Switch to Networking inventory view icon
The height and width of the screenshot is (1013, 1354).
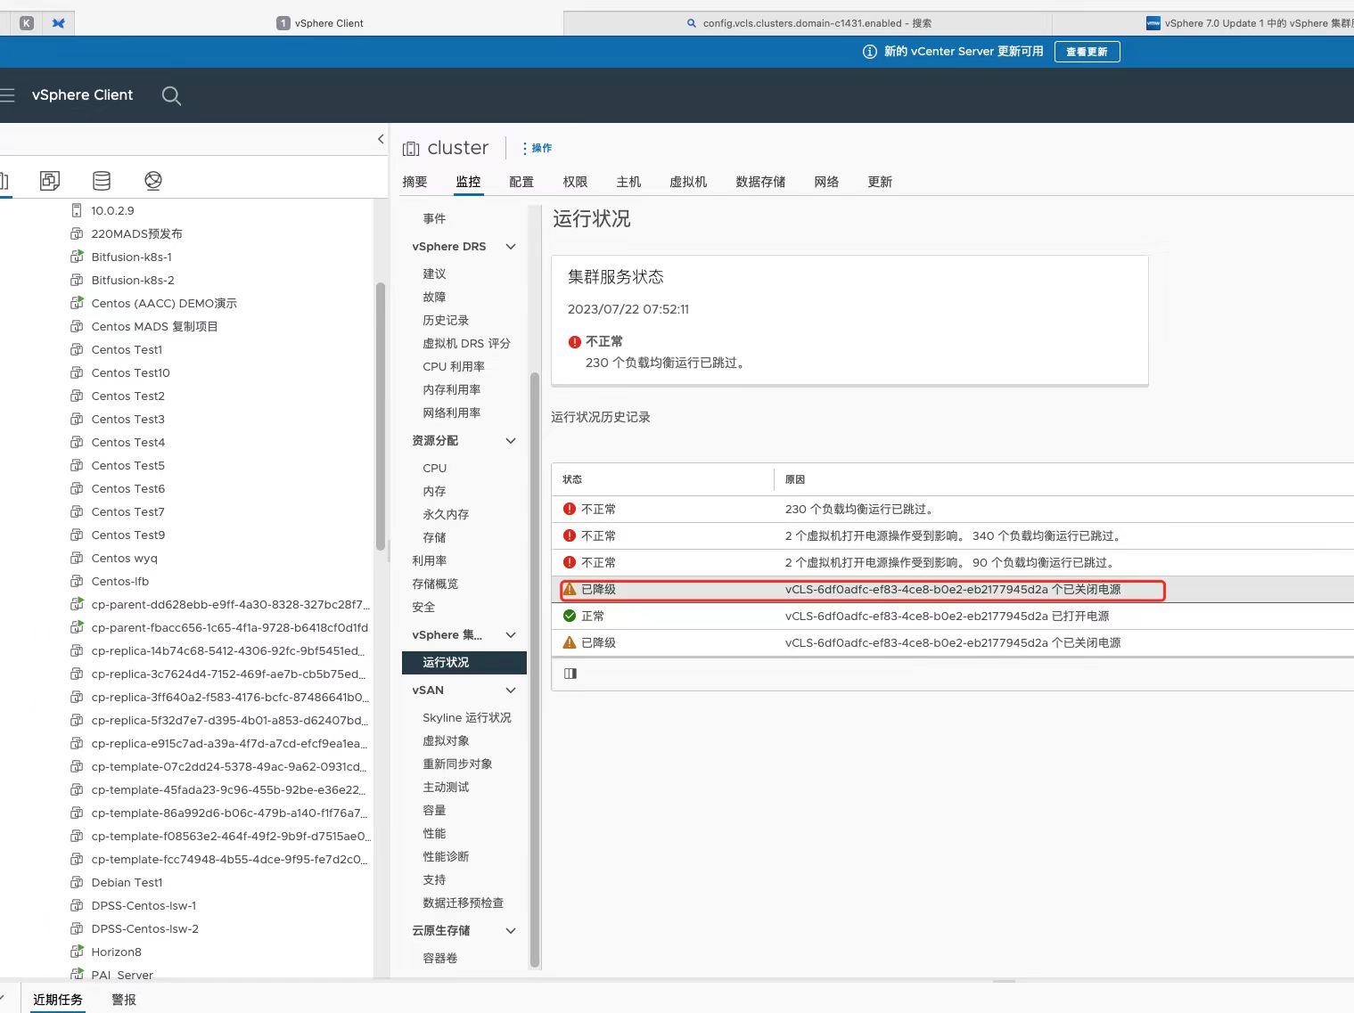(153, 181)
